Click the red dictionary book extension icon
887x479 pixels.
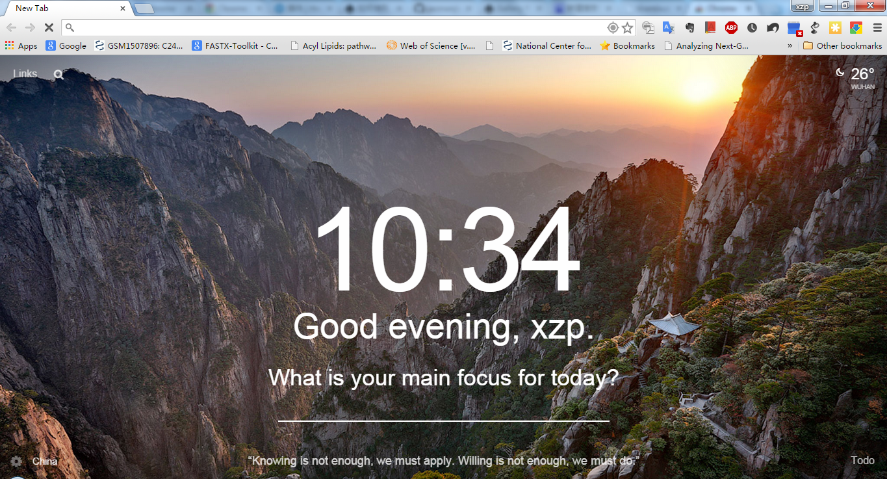coord(710,27)
